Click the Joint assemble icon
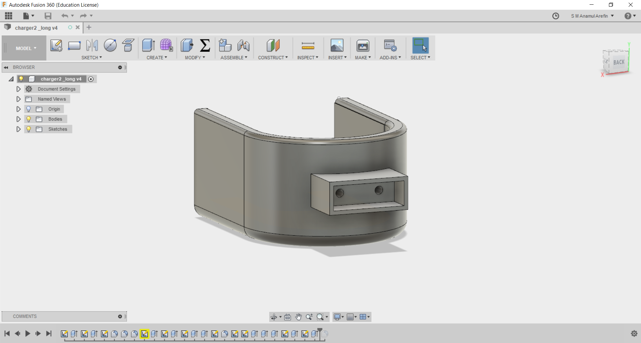This screenshot has width=641, height=343. click(x=244, y=45)
